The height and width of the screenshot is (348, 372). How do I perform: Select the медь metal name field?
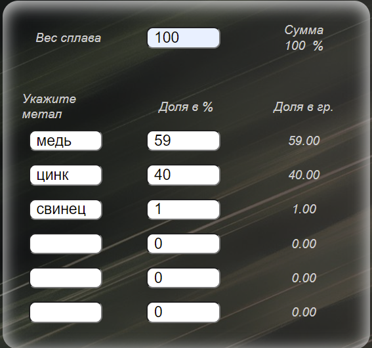(66, 141)
